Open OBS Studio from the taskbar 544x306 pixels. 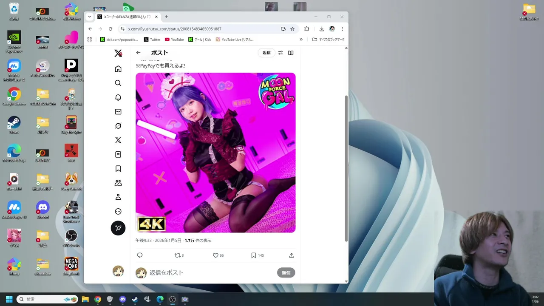tap(172, 299)
